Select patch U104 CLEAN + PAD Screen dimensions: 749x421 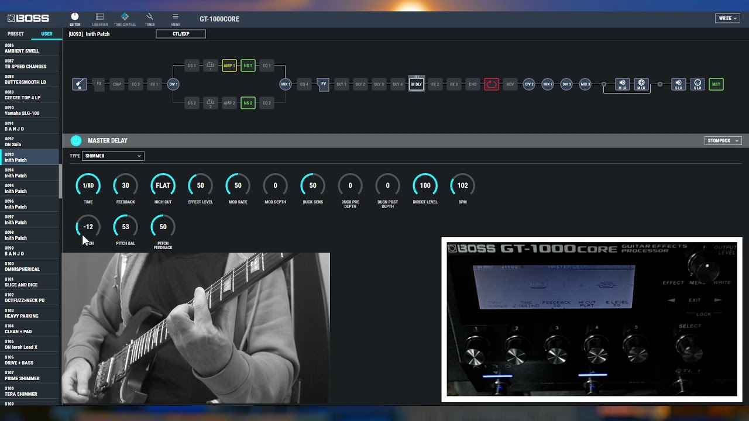click(30, 329)
